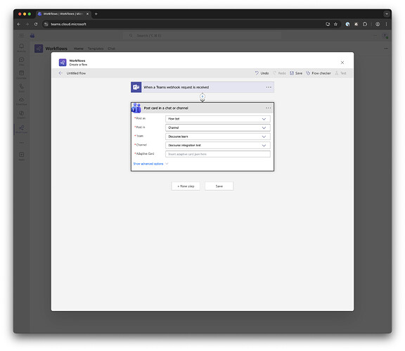Click the Undo icon in flow toolbar

pos(257,73)
